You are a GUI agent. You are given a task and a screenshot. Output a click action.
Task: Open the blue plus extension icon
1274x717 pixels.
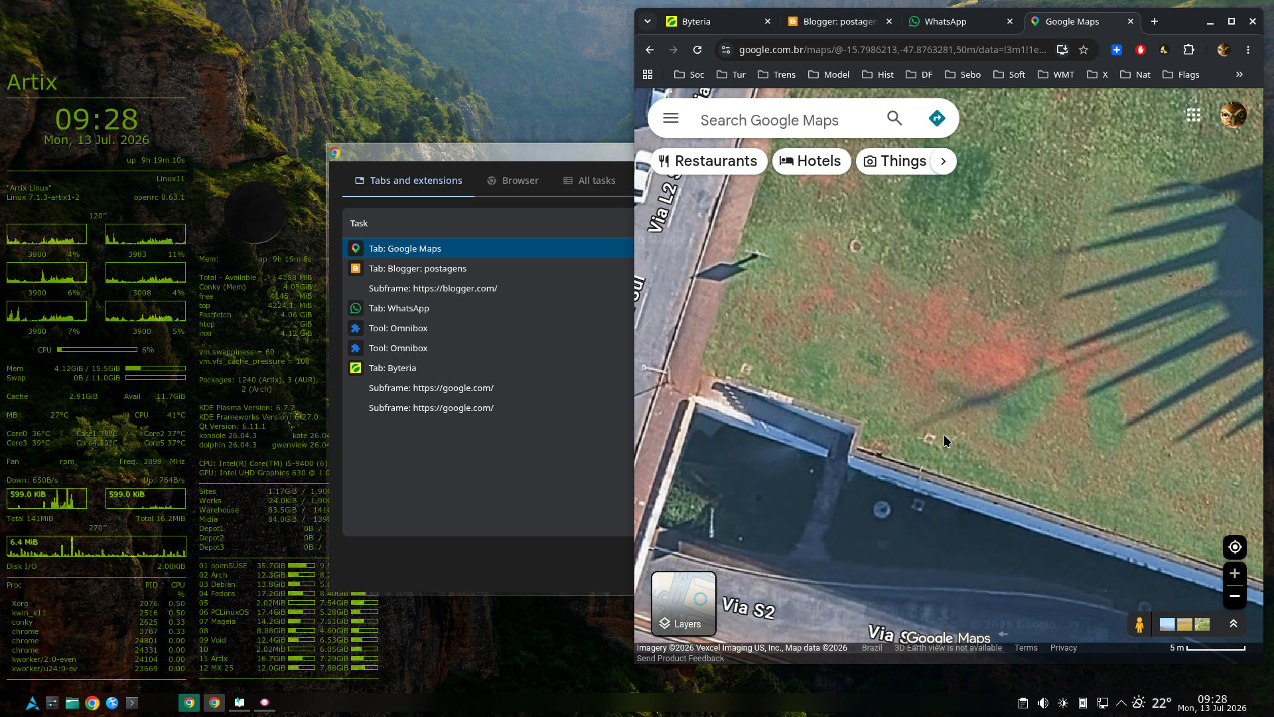[x=1117, y=50]
